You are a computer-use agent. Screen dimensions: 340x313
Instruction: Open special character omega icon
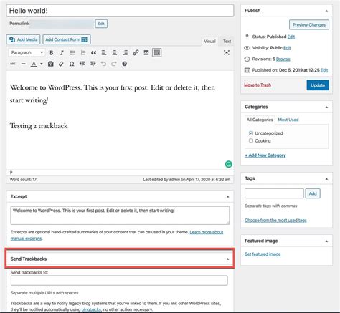72,64
